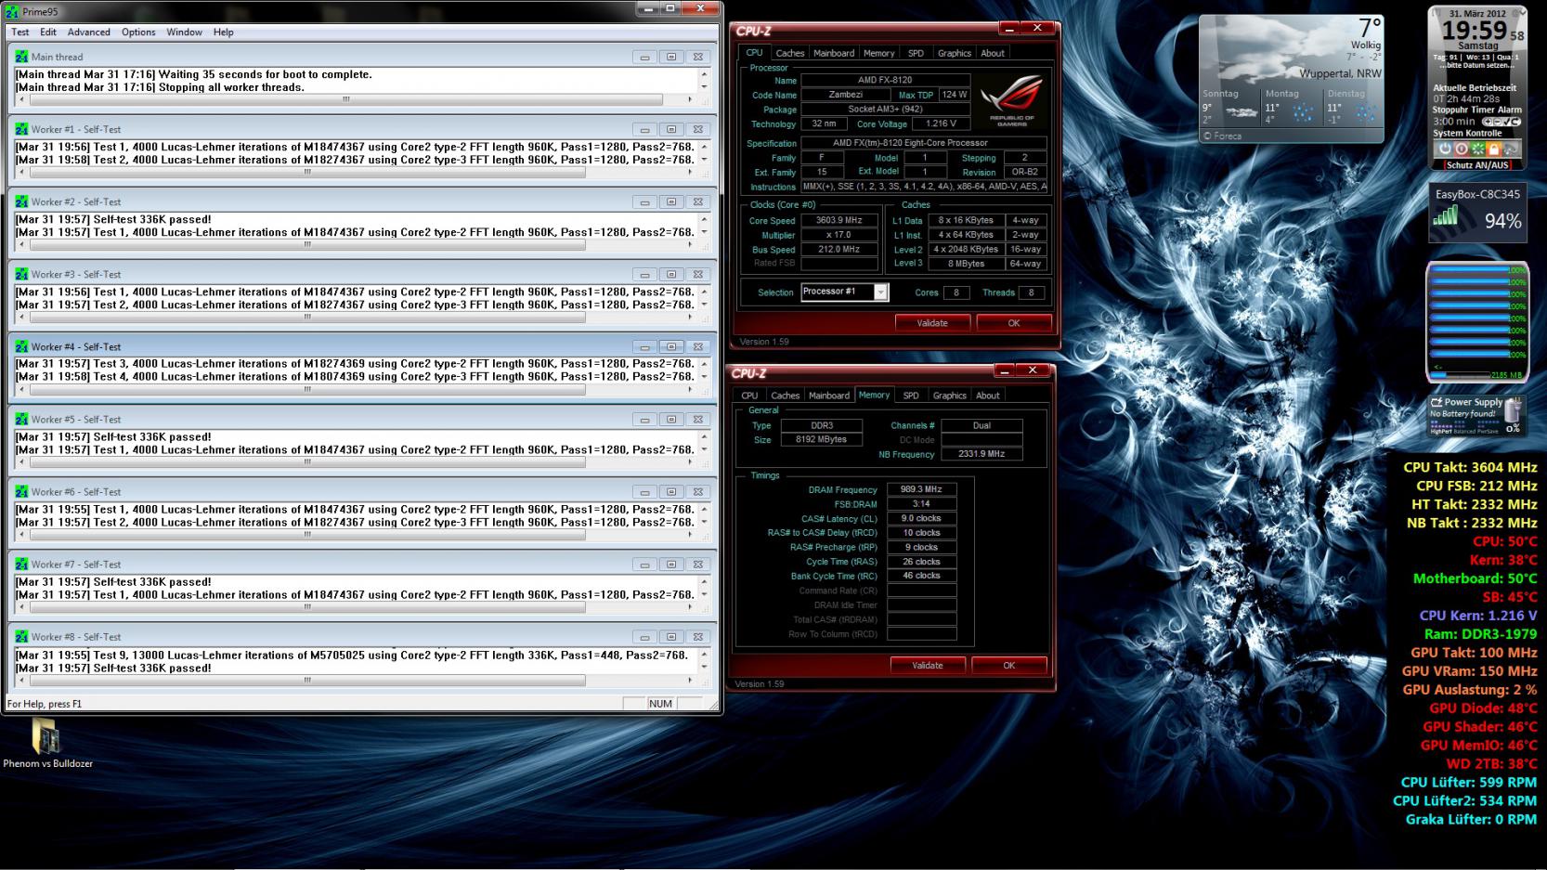Click the WiFi signal bars in EasyBox gadget
This screenshot has width=1547, height=870.
1445,216
